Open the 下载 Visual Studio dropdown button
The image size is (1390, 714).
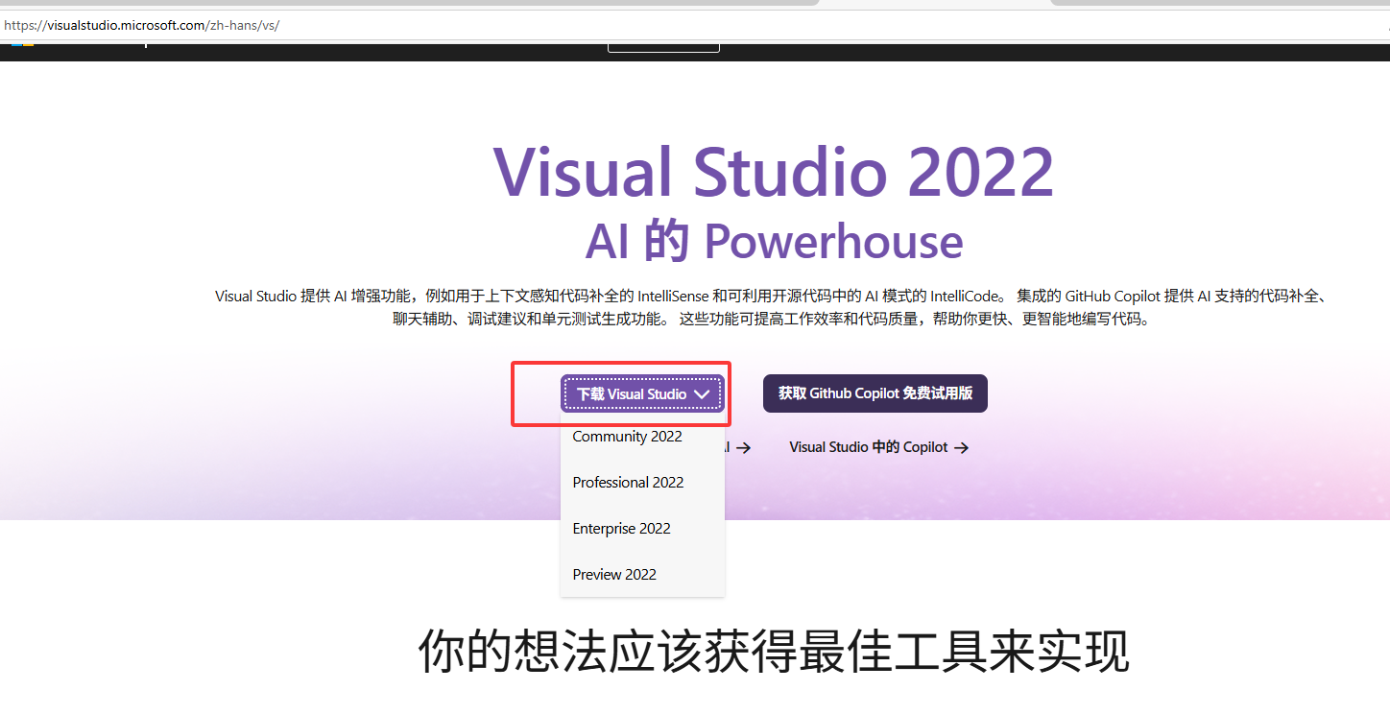[x=642, y=393]
